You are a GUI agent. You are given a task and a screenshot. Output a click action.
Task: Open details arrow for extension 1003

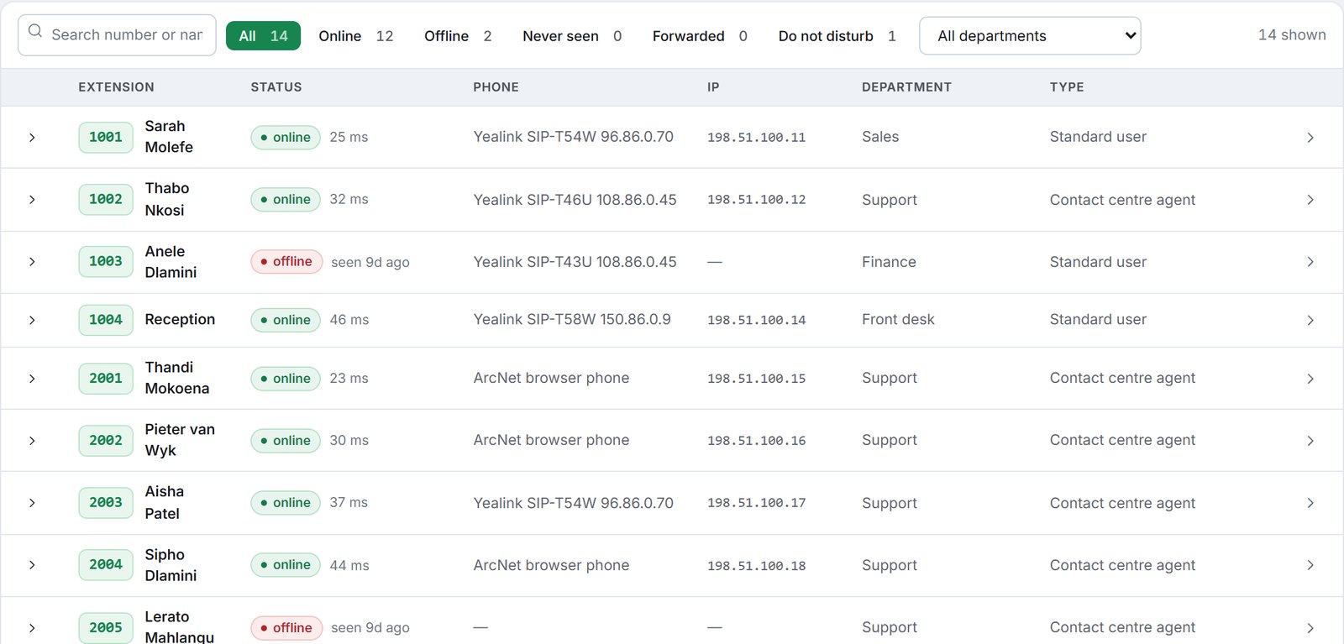tap(1310, 261)
